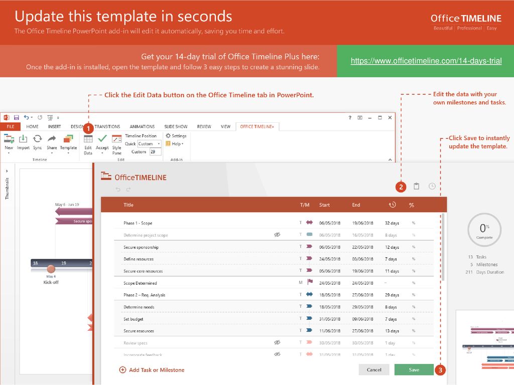This screenshot has height=385, width=514.
Task: Click the purple arrow shape swatch for Secure sponsorship
Action: pos(309,247)
